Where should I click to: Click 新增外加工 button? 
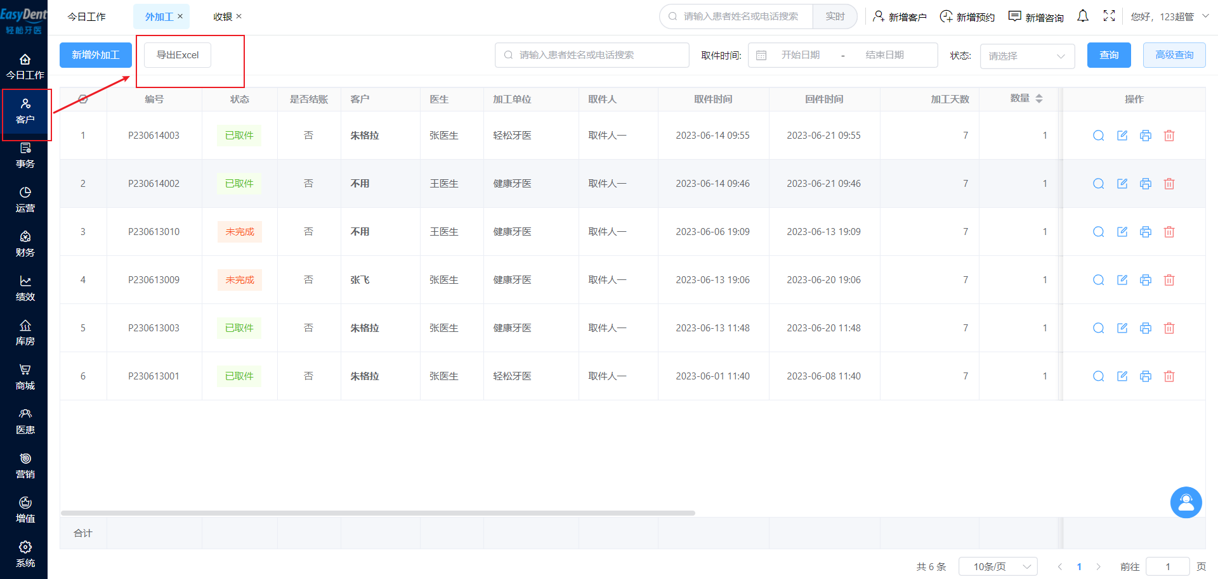96,55
